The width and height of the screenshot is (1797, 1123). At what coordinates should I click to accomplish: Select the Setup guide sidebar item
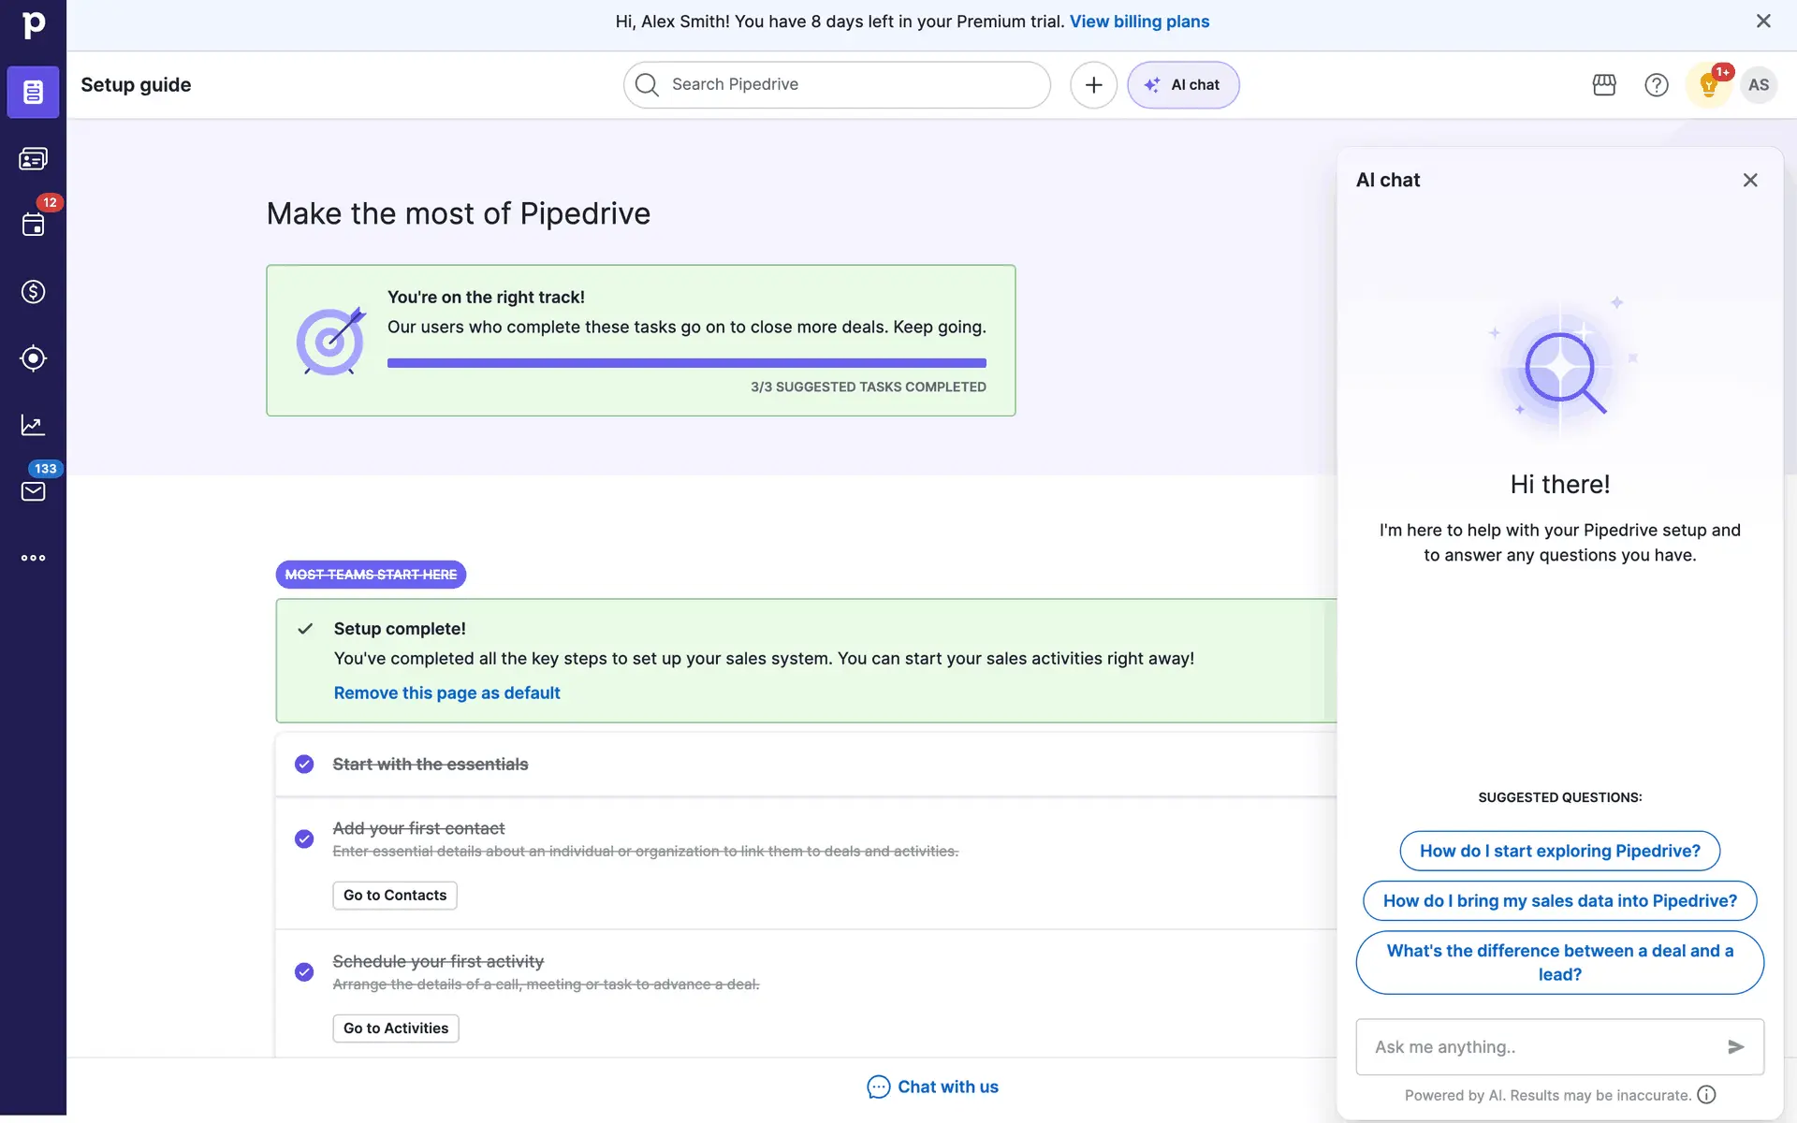pyautogui.click(x=33, y=92)
